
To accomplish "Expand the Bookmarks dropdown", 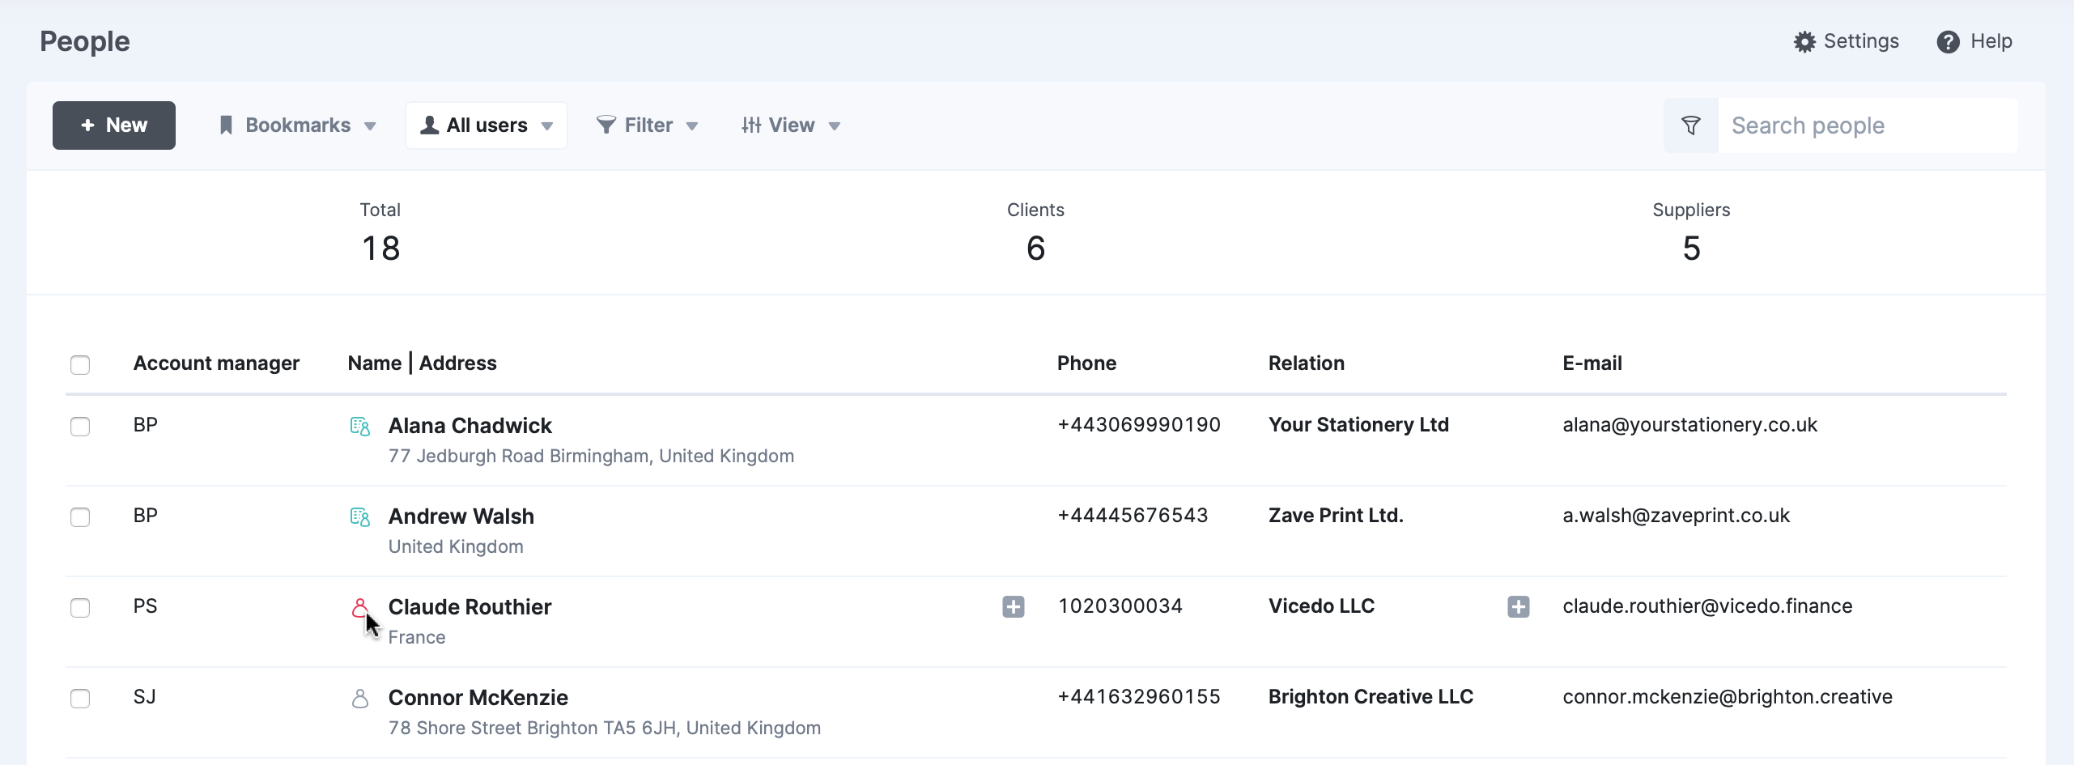I will pos(298,125).
